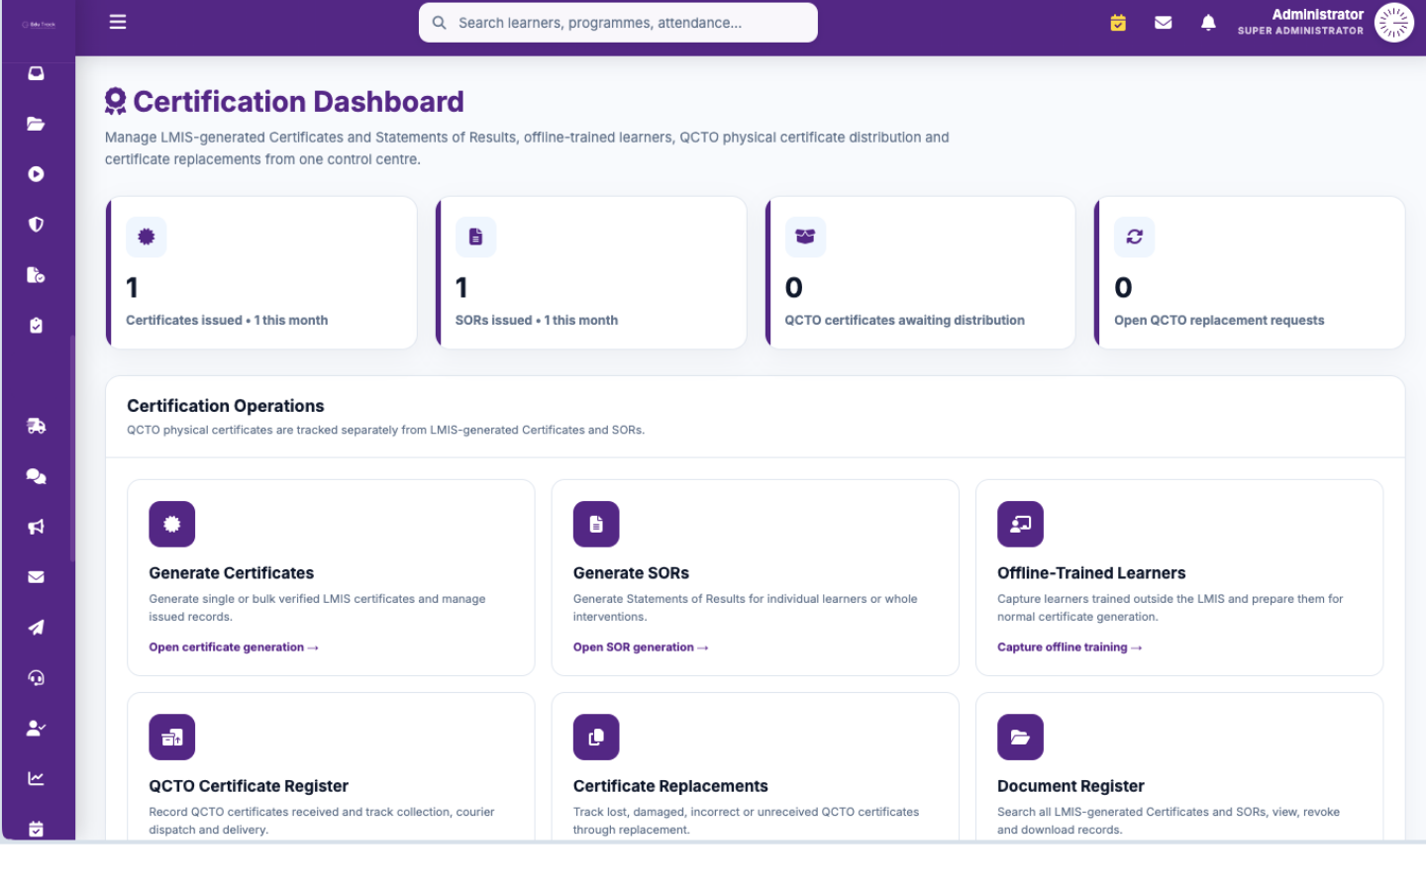This screenshot has width=1426, height=891.
Task: Open the folder icon in the sidebar
Action: [37, 124]
